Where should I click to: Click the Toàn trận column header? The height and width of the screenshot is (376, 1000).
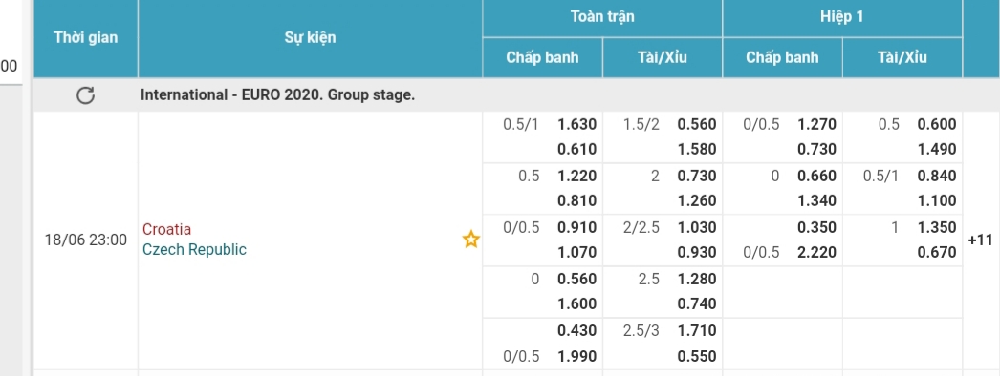click(602, 17)
